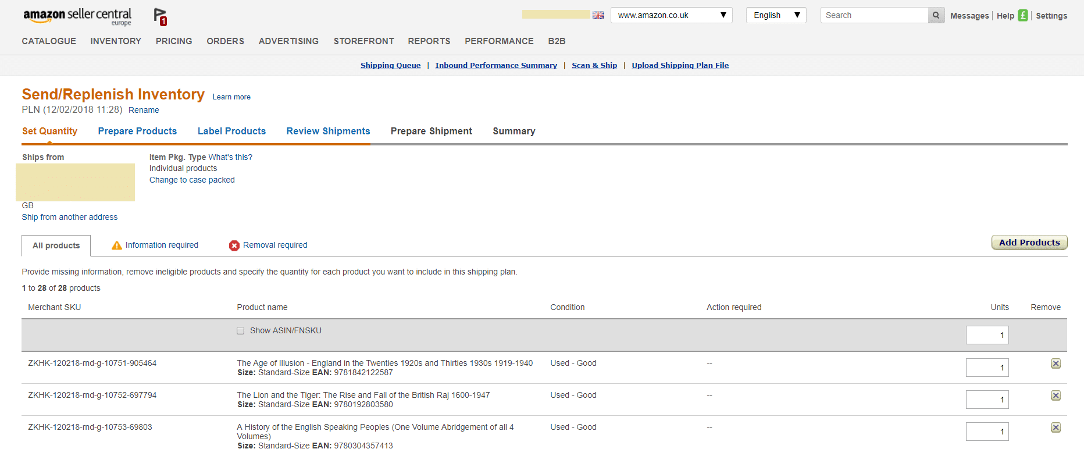This screenshot has height=456, width=1084.
Task: Click SKU ZKHK-120218-rnd-g-10751-905464
Action: pos(92,363)
